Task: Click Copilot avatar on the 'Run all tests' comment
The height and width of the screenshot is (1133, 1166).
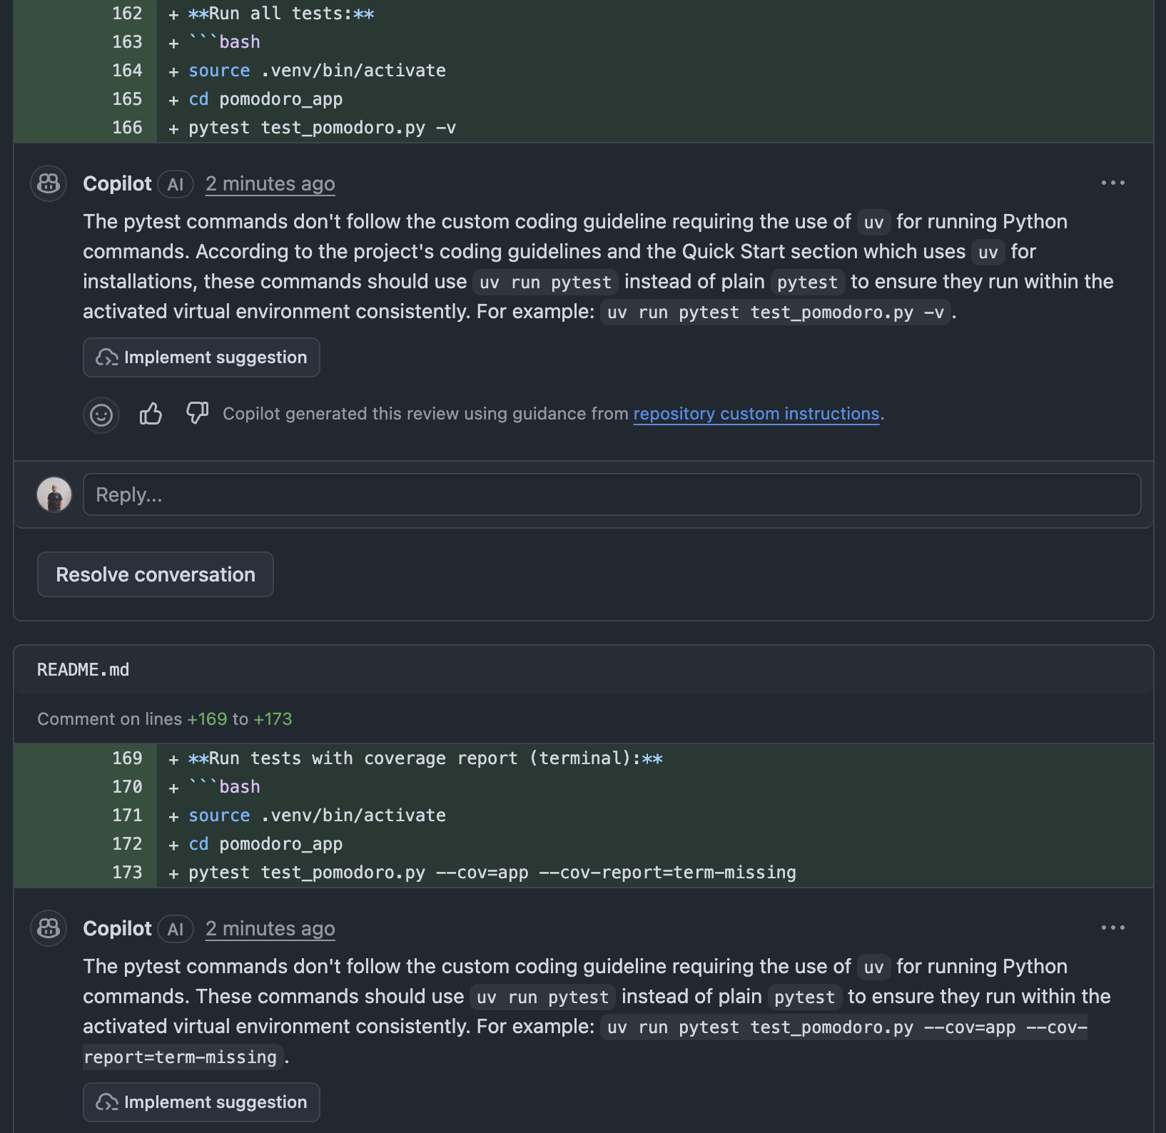Action: point(49,184)
